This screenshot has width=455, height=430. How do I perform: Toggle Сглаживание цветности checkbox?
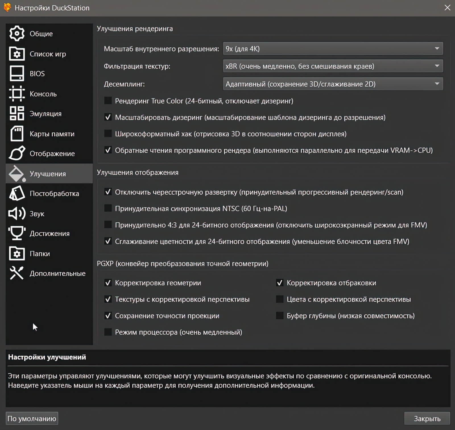click(x=108, y=241)
